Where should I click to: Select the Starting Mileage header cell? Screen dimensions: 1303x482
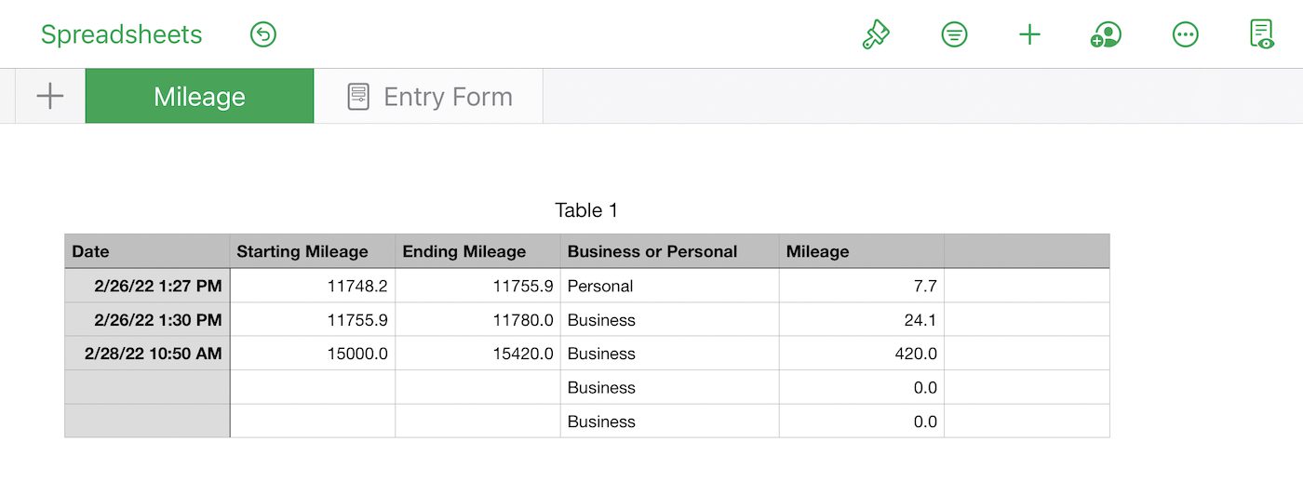312,251
